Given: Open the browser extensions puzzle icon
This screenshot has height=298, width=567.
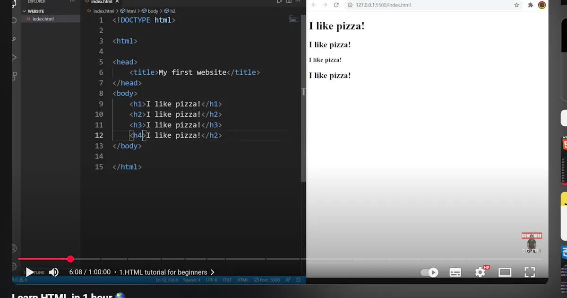Looking at the screenshot, I should 530,5.
